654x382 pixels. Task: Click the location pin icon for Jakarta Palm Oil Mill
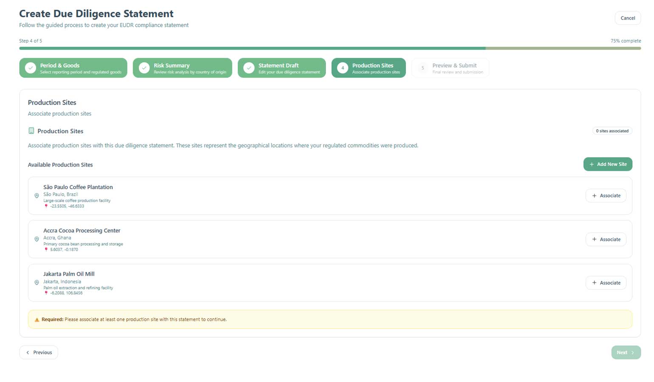37,283
